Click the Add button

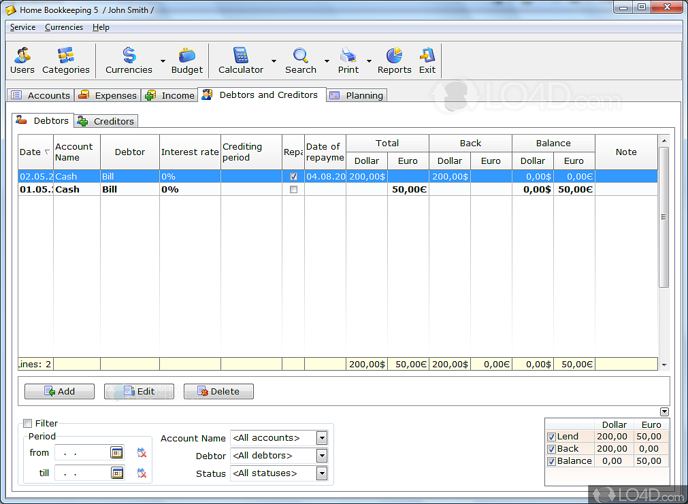(59, 391)
